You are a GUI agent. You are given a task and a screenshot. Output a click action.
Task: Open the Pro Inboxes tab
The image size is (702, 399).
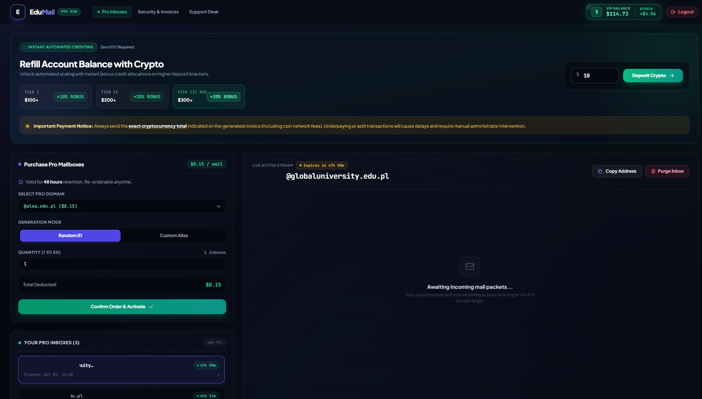(x=112, y=12)
